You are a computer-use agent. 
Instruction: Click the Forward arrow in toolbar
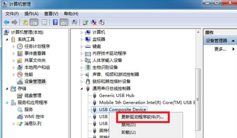(14, 22)
